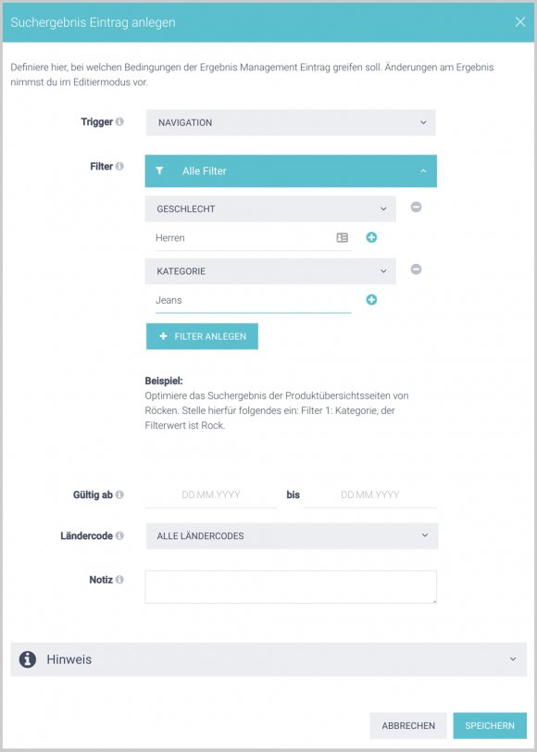
Task: Click the Speichern button
Action: click(x=490, y=726)
